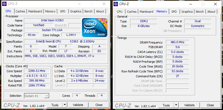Click the Cores count field
This screenshot has height=110, width=223.
pyautogui.click(x=77, y=95)
